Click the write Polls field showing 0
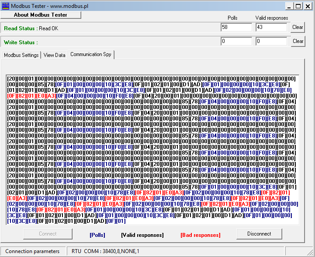315x257 pixels. (x=236, y=41)
